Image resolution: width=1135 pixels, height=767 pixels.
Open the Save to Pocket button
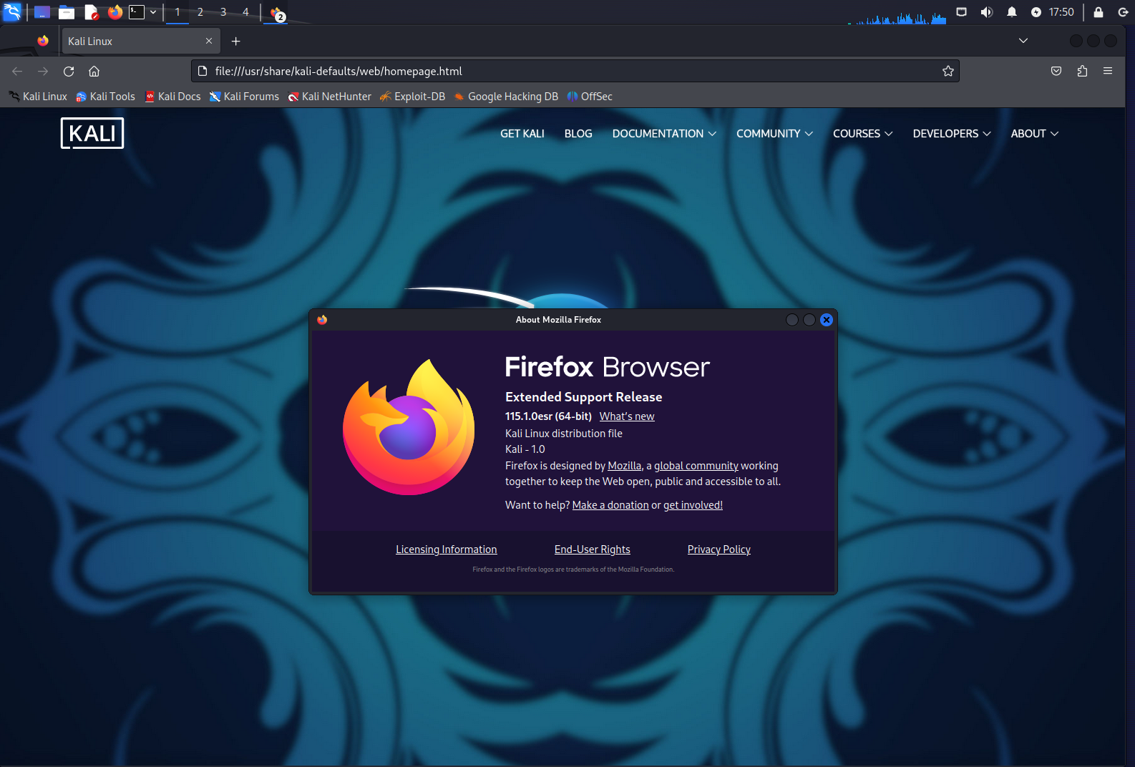(x=1056, y=71)
